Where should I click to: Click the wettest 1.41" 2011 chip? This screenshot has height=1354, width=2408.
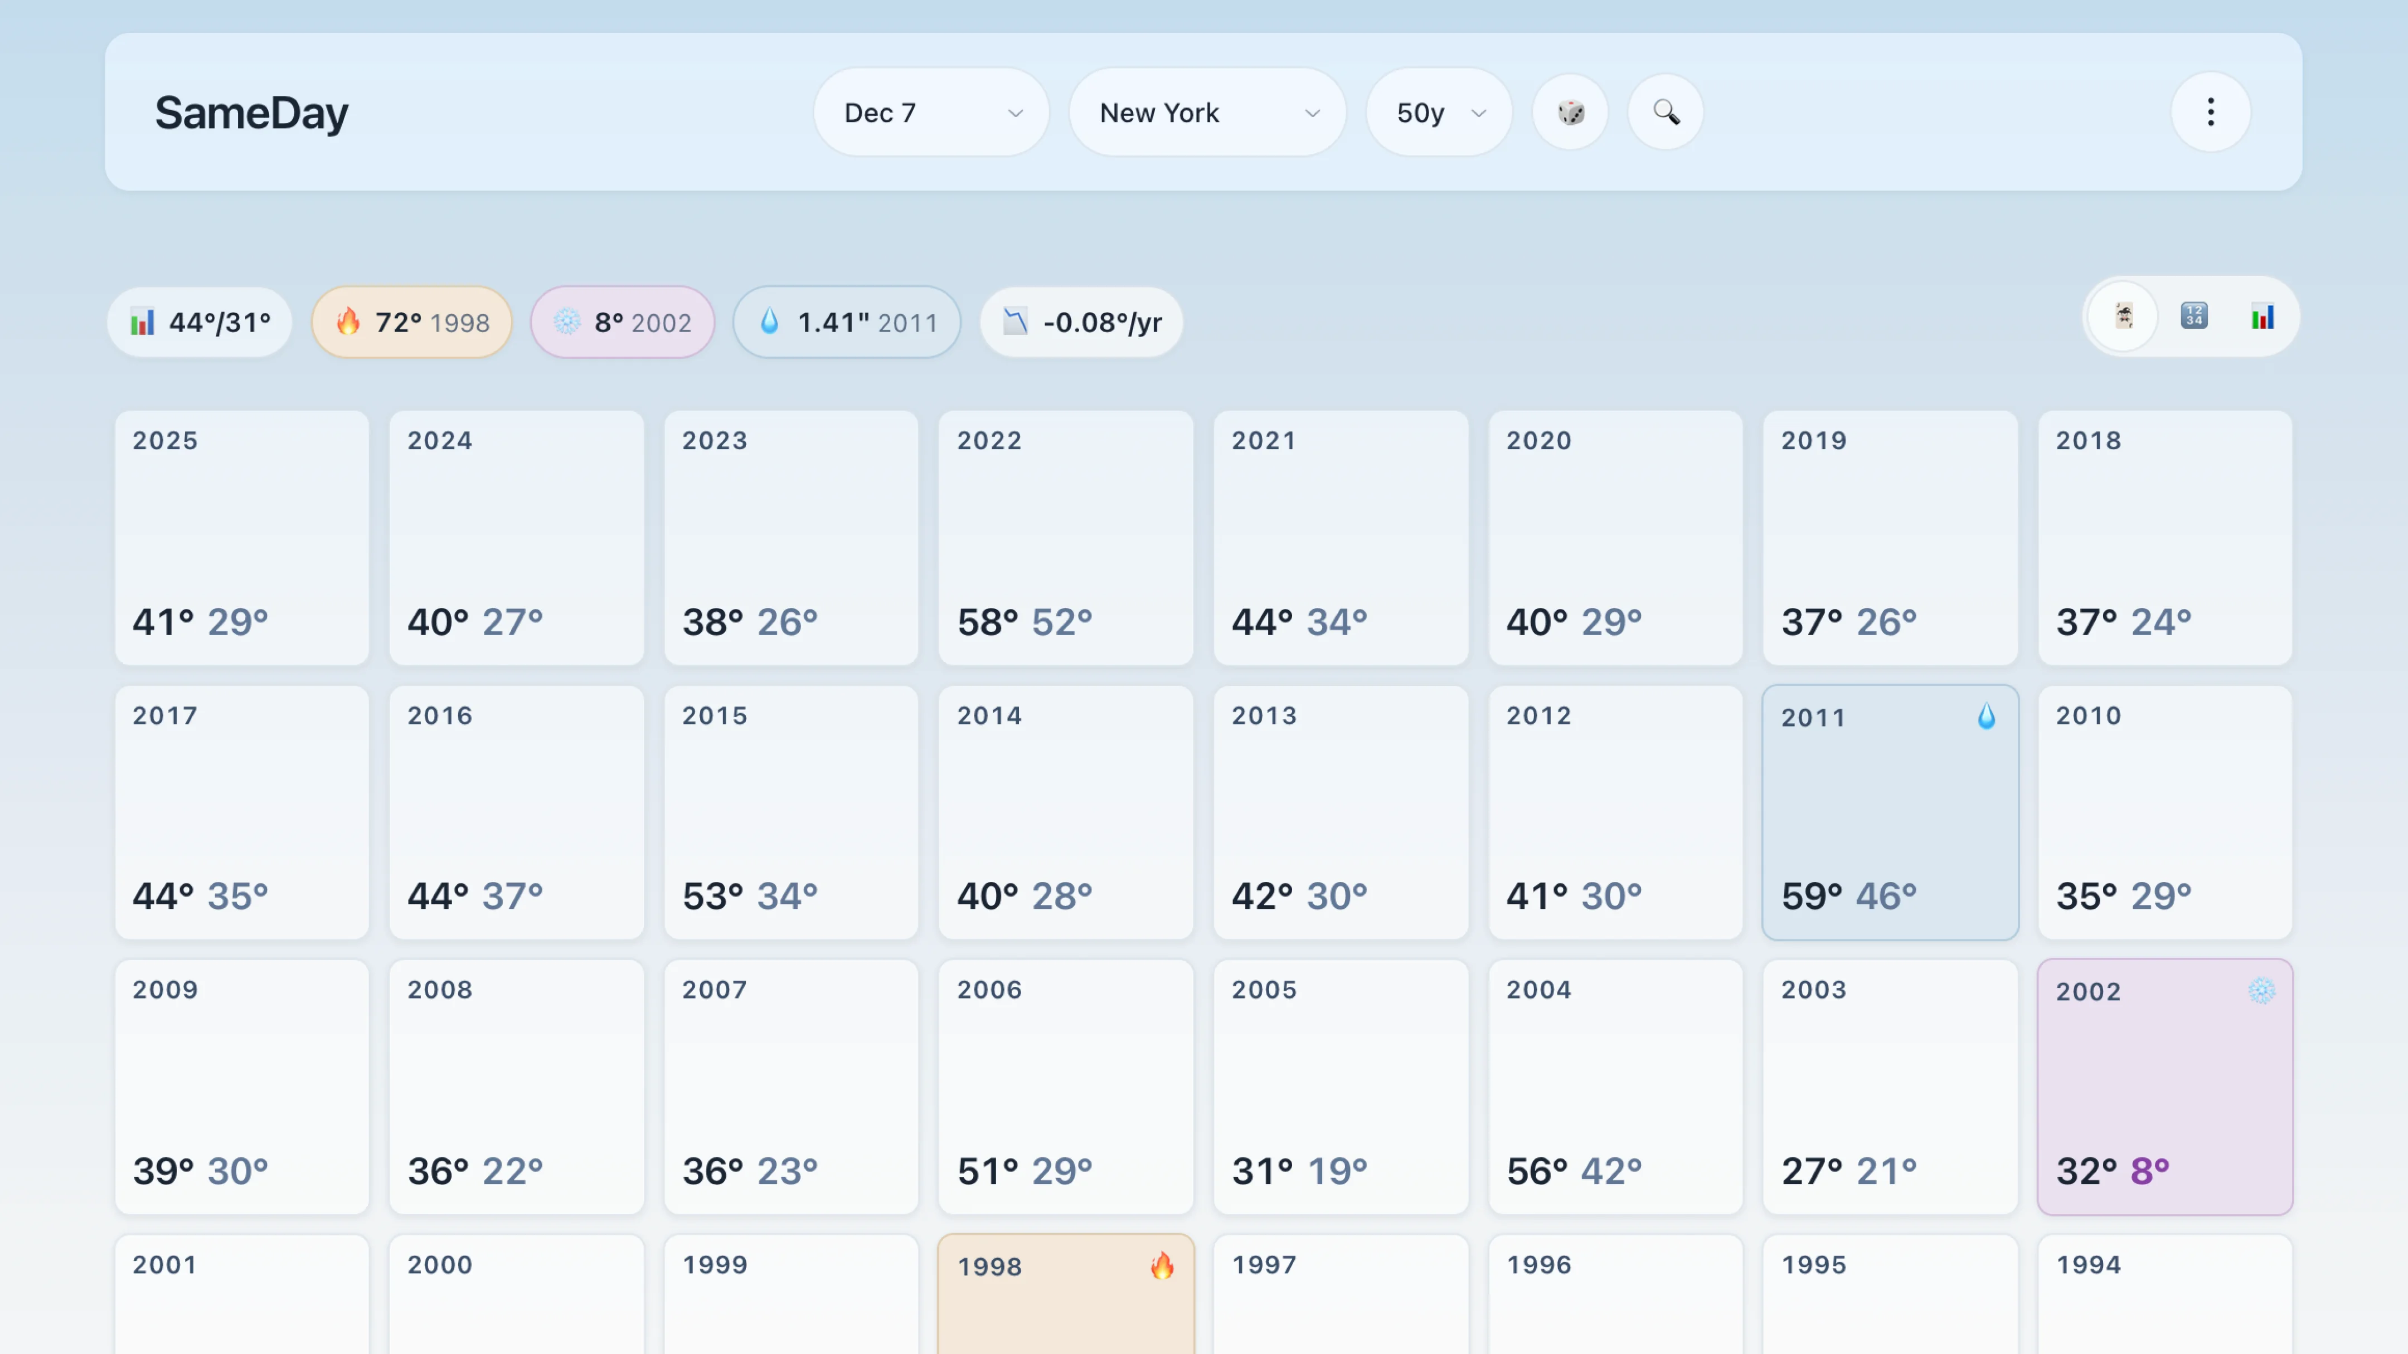846,322
